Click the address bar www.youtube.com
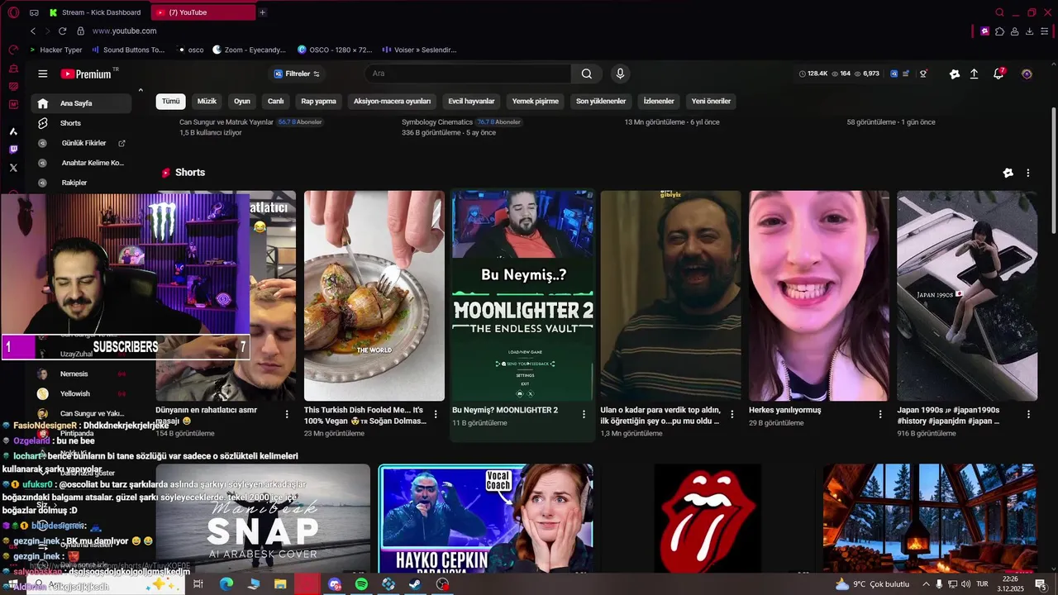The height and width of the screenshot is (595, 1058). (x=125, y=31)
